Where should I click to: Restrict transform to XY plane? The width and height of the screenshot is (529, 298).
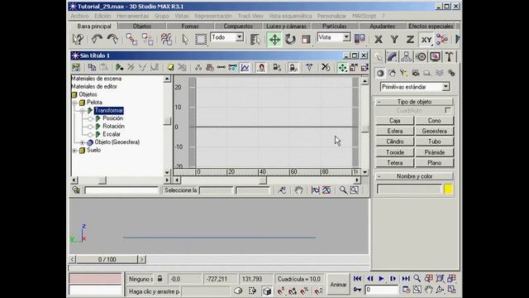[427, 40]
